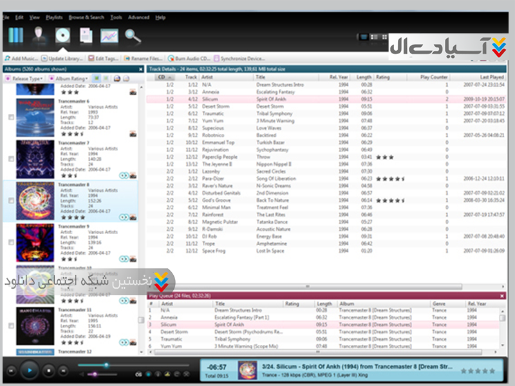
Task: Tick the checkbox beside Trancemaster 8 album
Action: tap(11, 201)
